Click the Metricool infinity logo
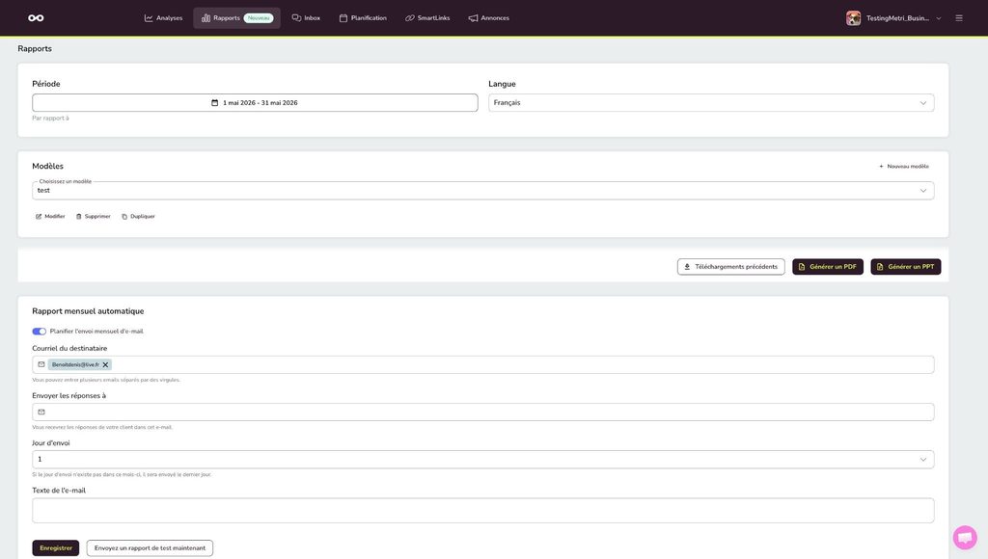Image resolution: width=988 pixels, height=559 pixels. click(36, 17)
